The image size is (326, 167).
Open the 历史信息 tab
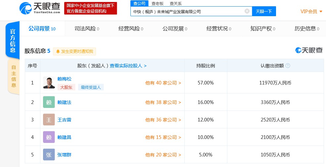coord(307,29)
